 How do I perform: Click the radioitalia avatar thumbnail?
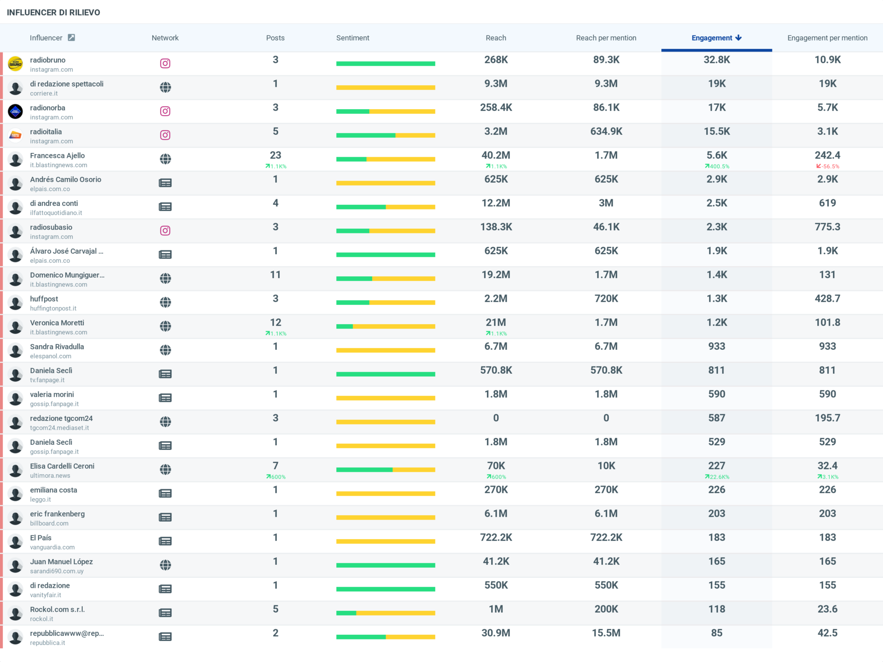(x=16, y=135)
